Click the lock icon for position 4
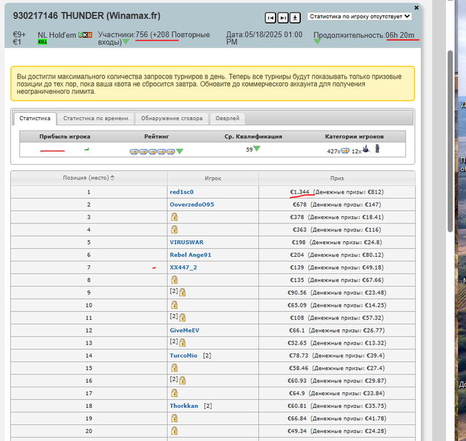Viewport: 466px width, 441px height. click(174, 229)
